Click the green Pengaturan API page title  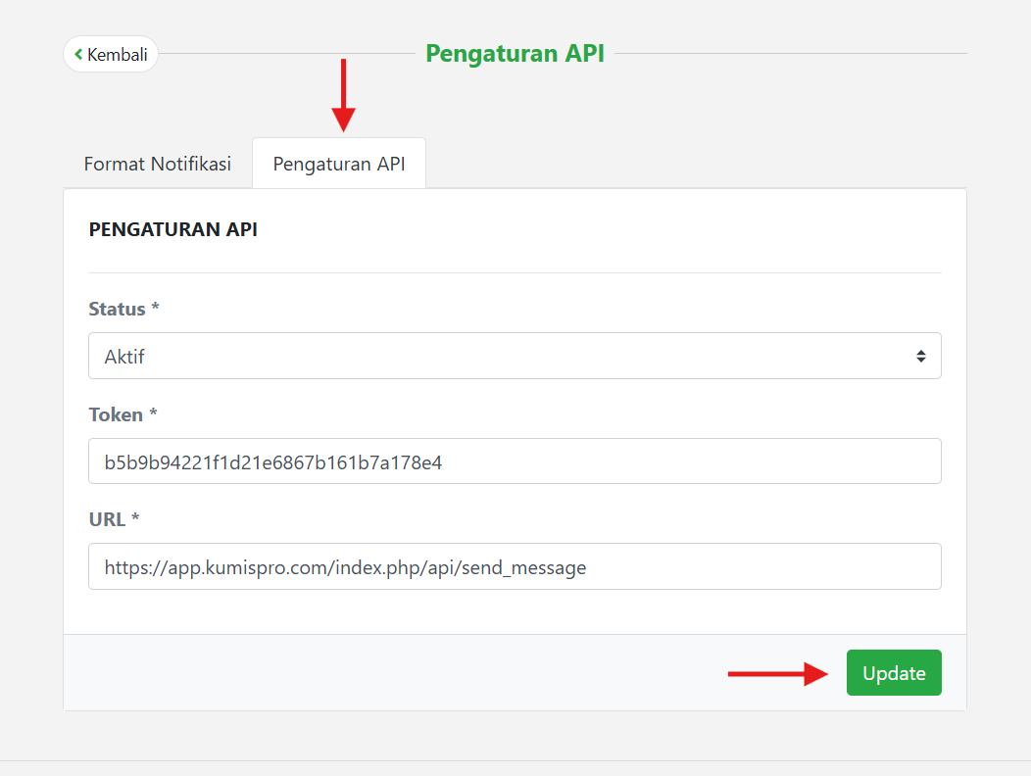515,53
